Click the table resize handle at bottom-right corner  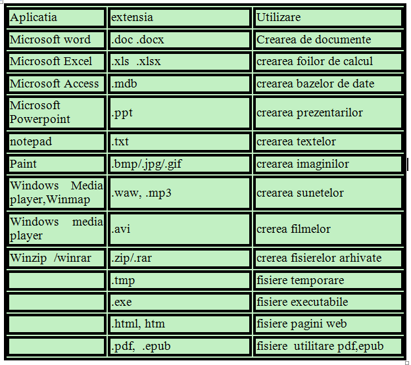tap(407, 362)
